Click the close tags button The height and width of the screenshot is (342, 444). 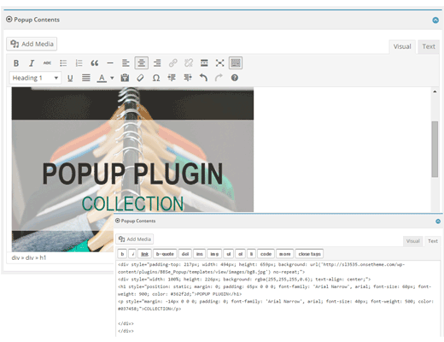tap(309, 254)
